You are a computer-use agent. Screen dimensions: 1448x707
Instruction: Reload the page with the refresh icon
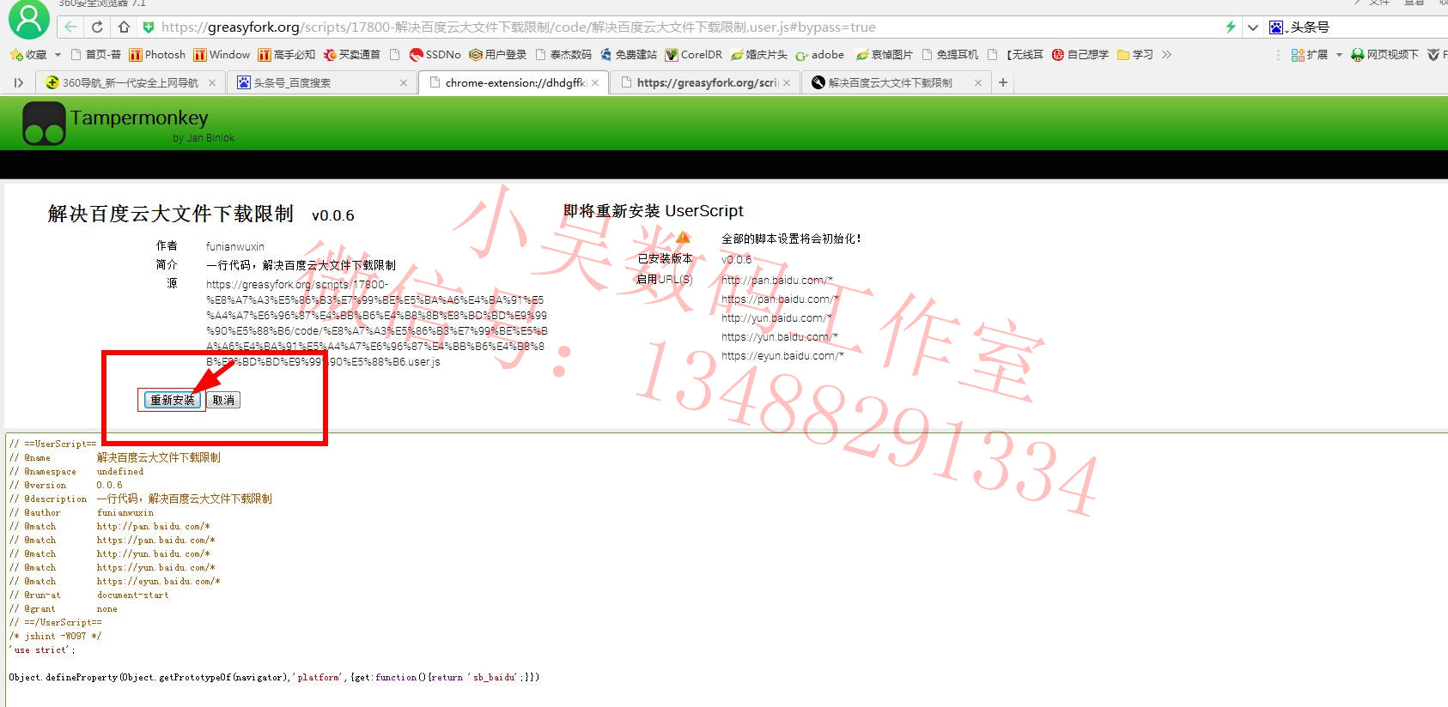click(97, 27)
